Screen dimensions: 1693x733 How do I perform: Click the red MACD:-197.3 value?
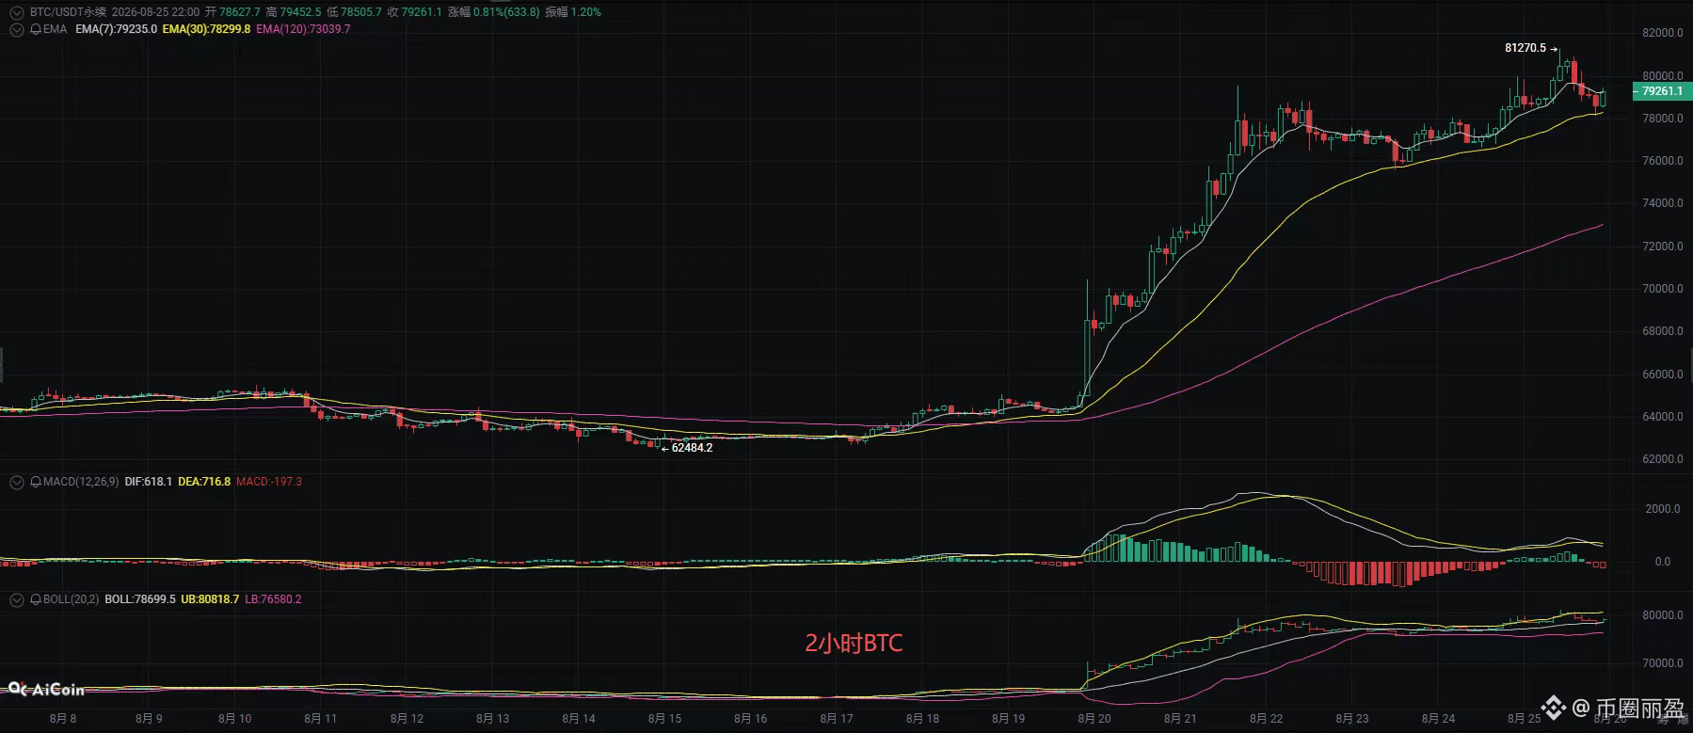pyautogui.click(x=269, y=482)
